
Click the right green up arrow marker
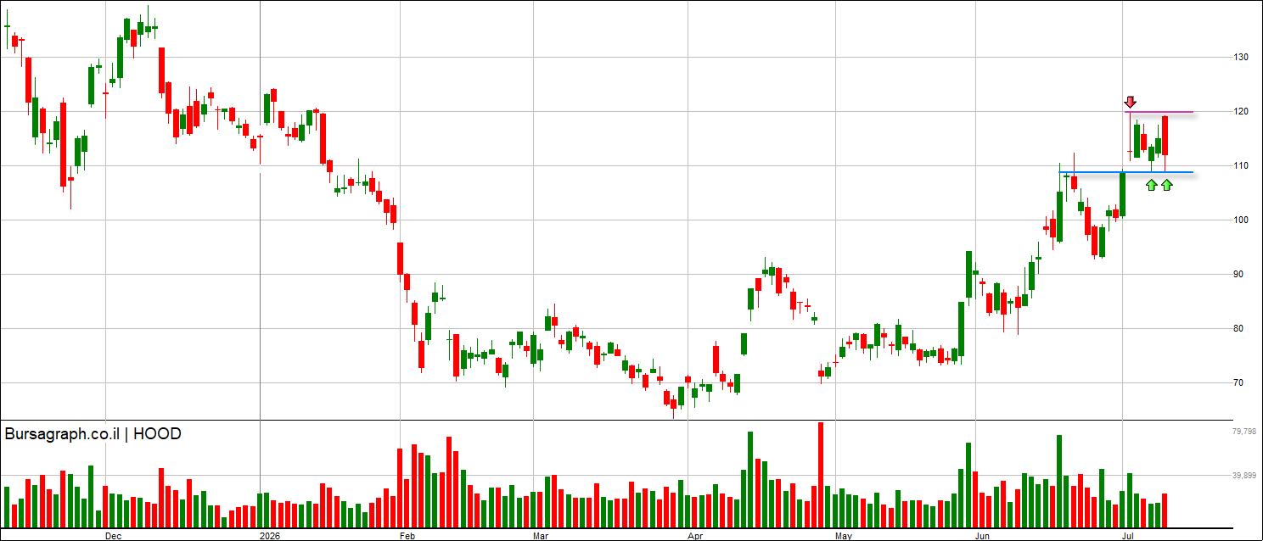point(1167,185)
